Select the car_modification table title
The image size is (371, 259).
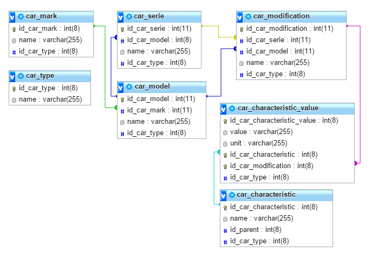281,16
